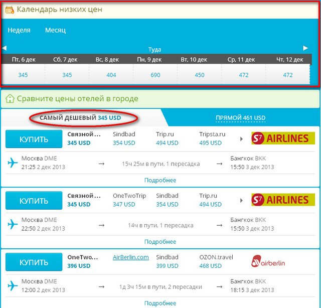Click Бангкок BKK 18:15 arrival
321x308 pixels.
point(252,286)
